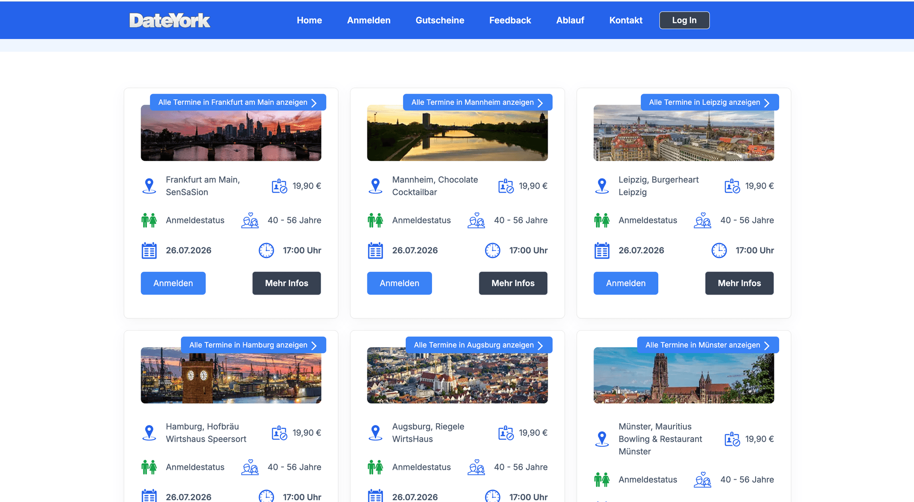Show all dates in Hamburg
Viewport: 914px width, 502px height.
[x=253, y=345]
